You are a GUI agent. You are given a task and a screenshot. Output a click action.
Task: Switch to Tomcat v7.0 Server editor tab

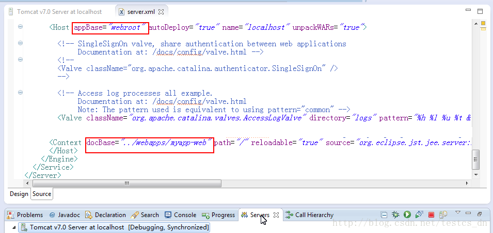point(56,12)
